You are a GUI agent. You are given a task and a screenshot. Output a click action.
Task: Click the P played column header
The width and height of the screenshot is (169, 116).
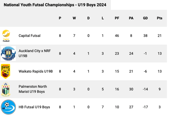click(60, 18)
